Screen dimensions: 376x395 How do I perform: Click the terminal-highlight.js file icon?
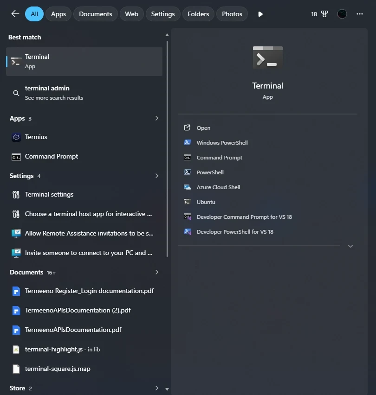pos(16,350)
